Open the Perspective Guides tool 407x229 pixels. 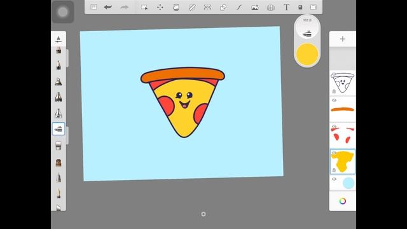click(271, 7)
